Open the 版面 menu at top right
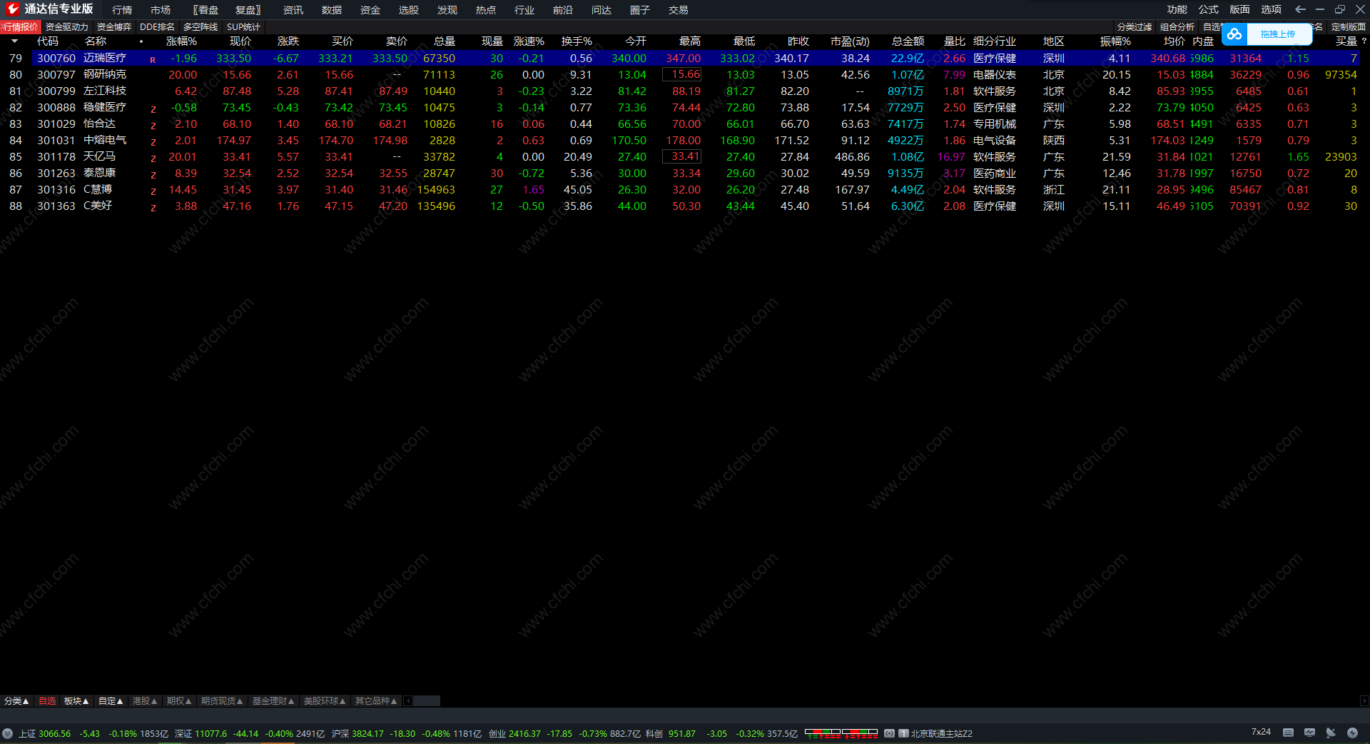The image size is (1370, 744). 1240,9
